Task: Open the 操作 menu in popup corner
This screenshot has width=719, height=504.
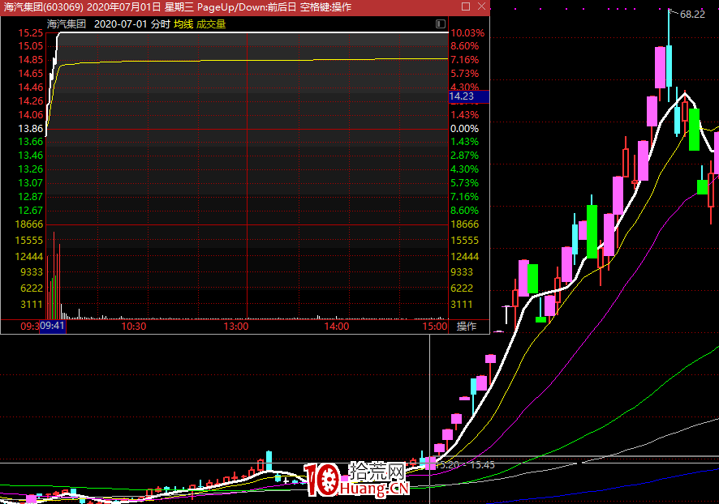Action: pos(467,327)
